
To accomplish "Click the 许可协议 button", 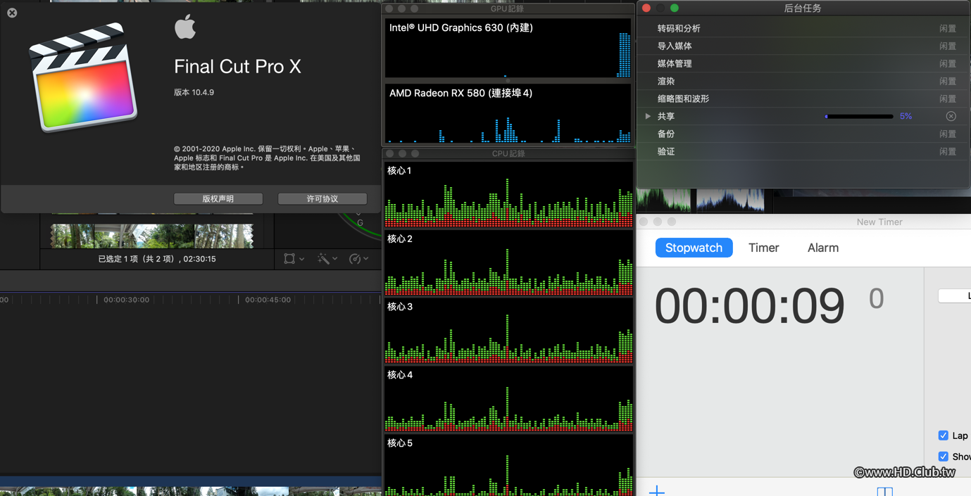I will pyautogui.click(x=322, y=199).
